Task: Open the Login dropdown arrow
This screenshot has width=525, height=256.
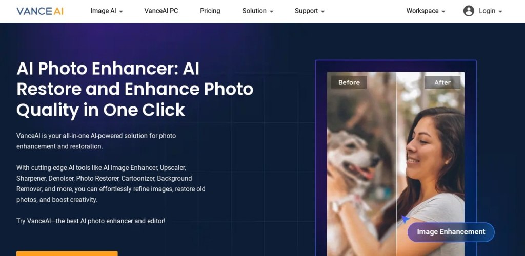Action: click(500, 11)
